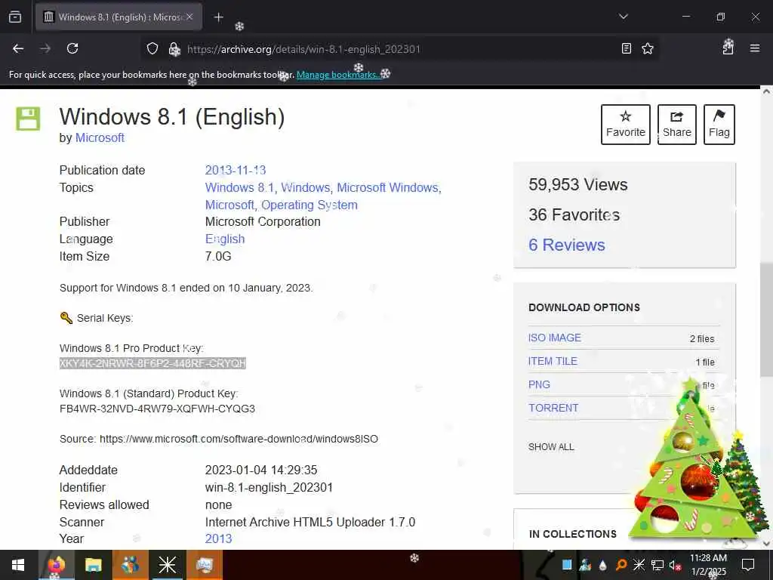773x580 pixels.
Task: Go back to previous page
Action: [x=18, y=48]
